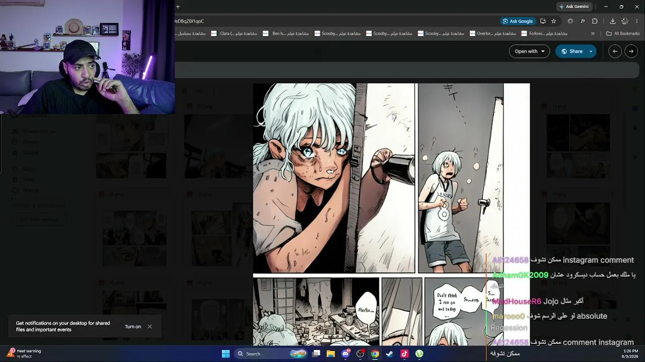
Task: Open the Chrome profile avatar
Action: 625,21
